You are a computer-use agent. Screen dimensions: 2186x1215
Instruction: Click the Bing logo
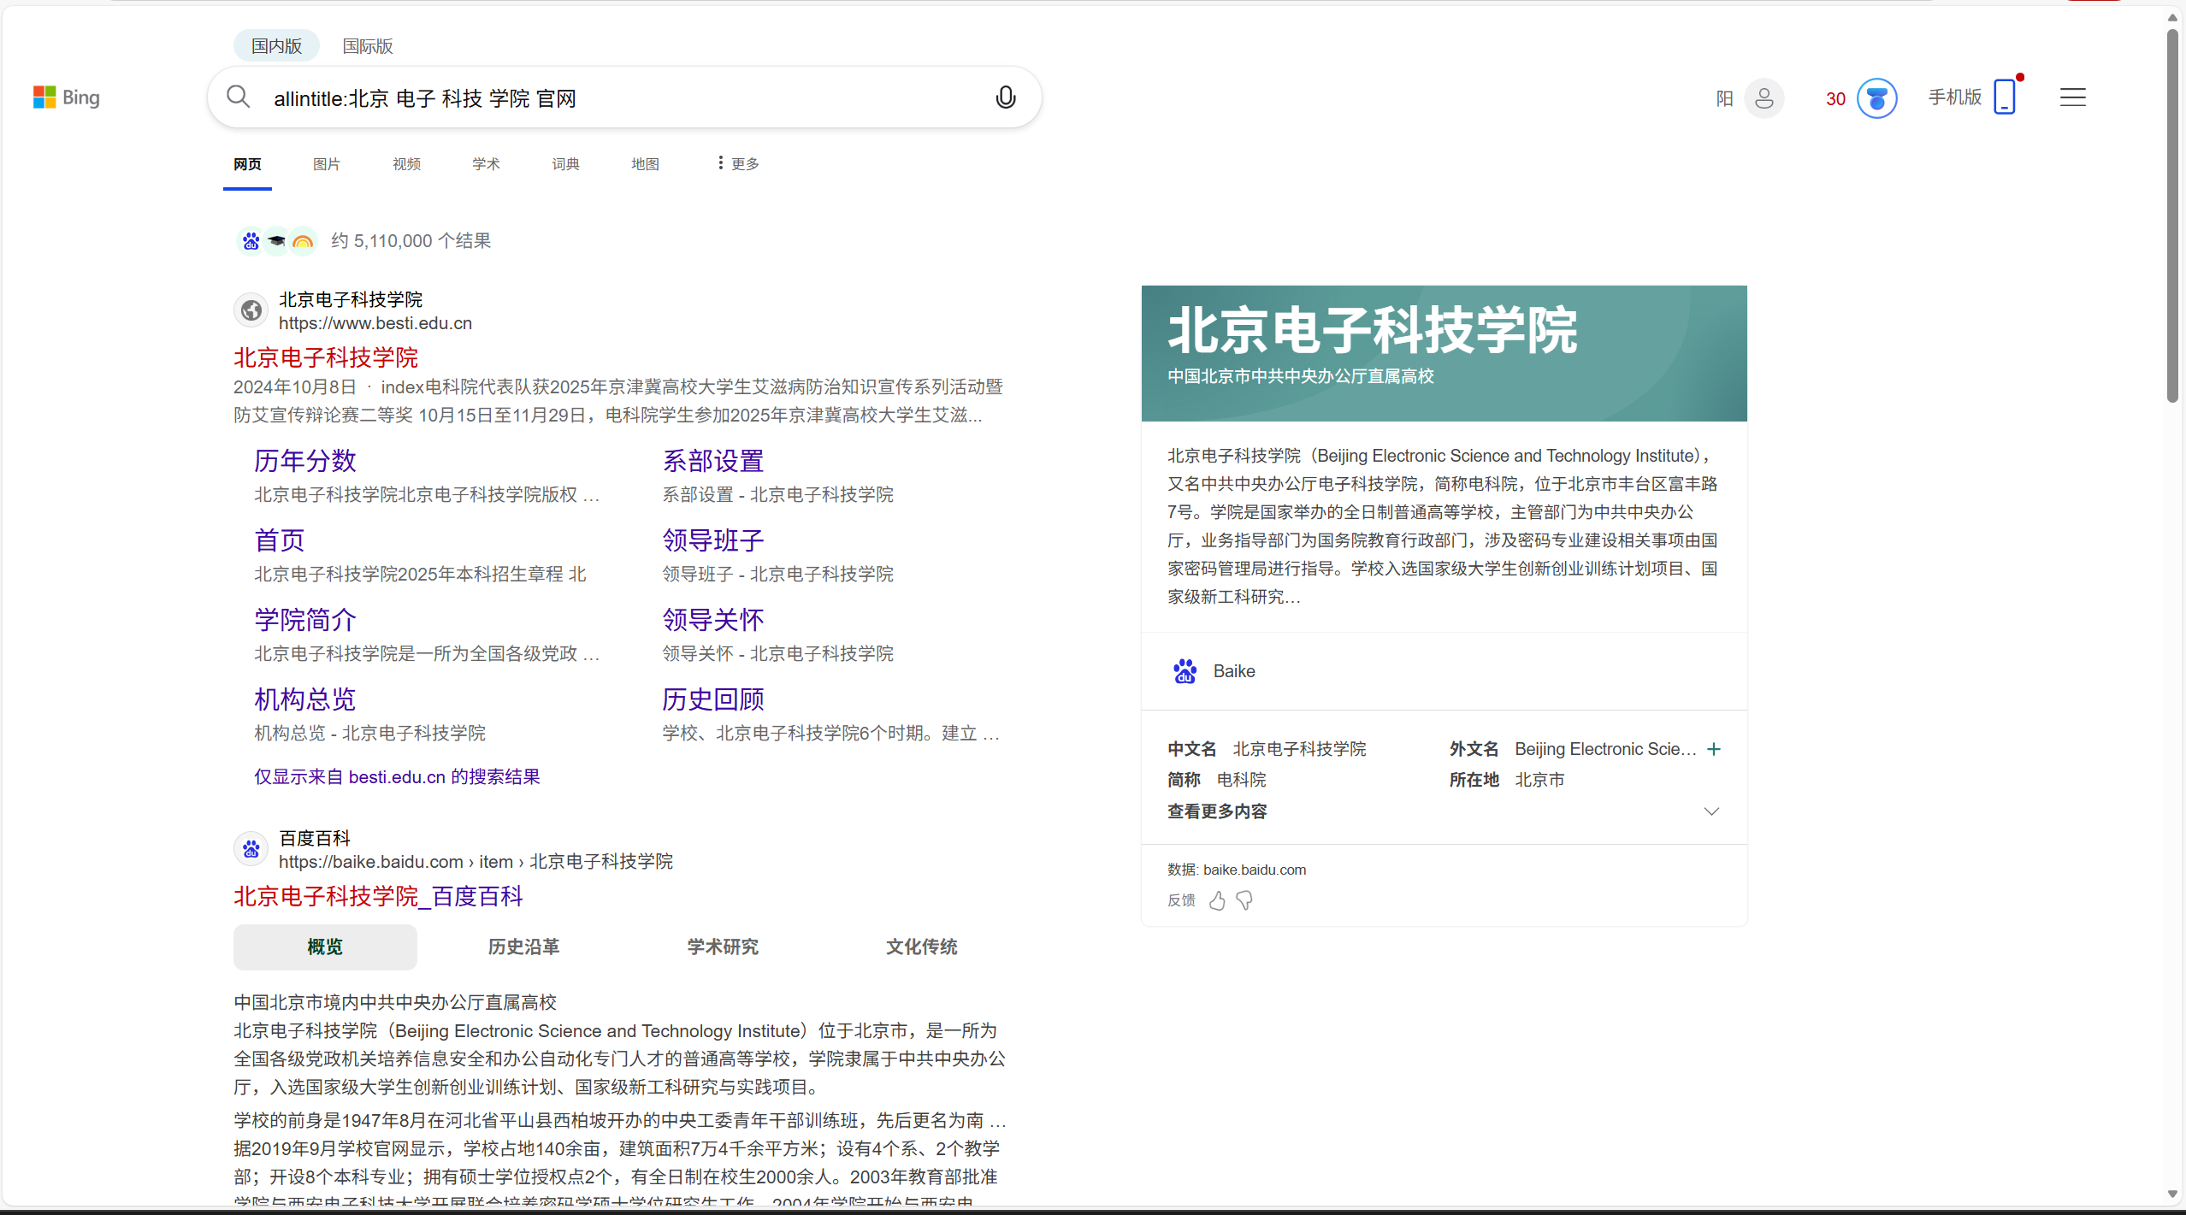coord(67,97)
